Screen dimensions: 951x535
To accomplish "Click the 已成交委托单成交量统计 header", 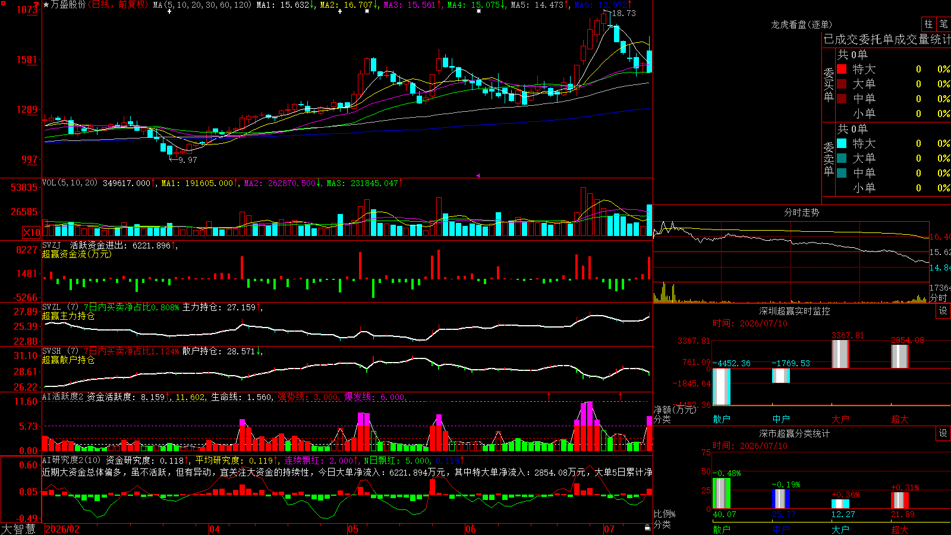I will [887, 39].
